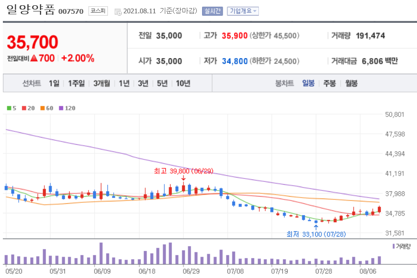This screenshot has width=417, height=278.
Task: Select the 5년 line chart period
Action: click(162, 83)
